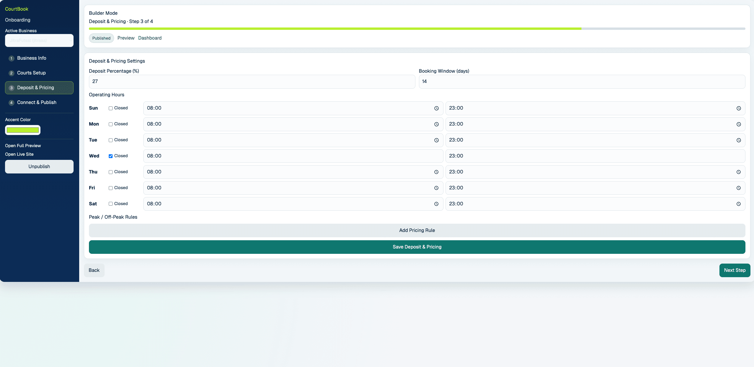Open the Sunday opening time clock picker

(x=436, y=108)
